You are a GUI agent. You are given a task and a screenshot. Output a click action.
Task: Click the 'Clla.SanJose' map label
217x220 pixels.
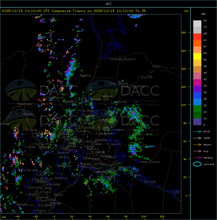(x=118, y=83)
